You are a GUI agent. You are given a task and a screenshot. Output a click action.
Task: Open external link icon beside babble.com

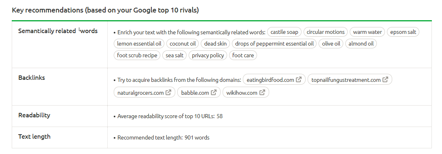[x=214, y=92]
